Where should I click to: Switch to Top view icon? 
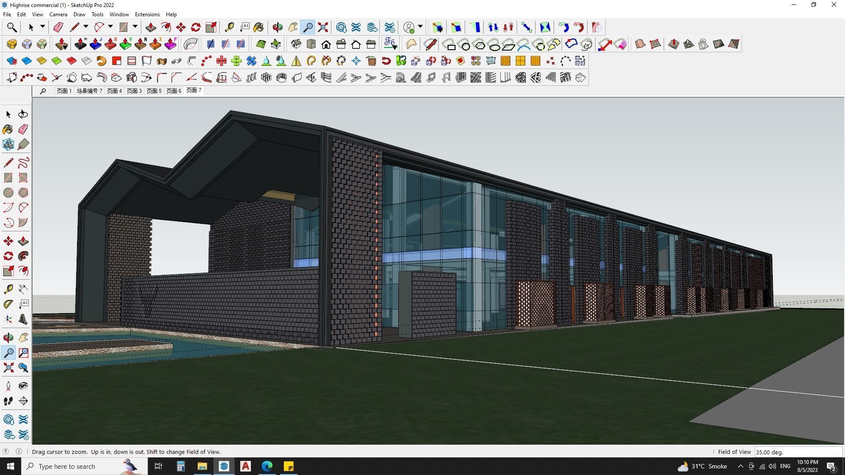pos(311,44)
